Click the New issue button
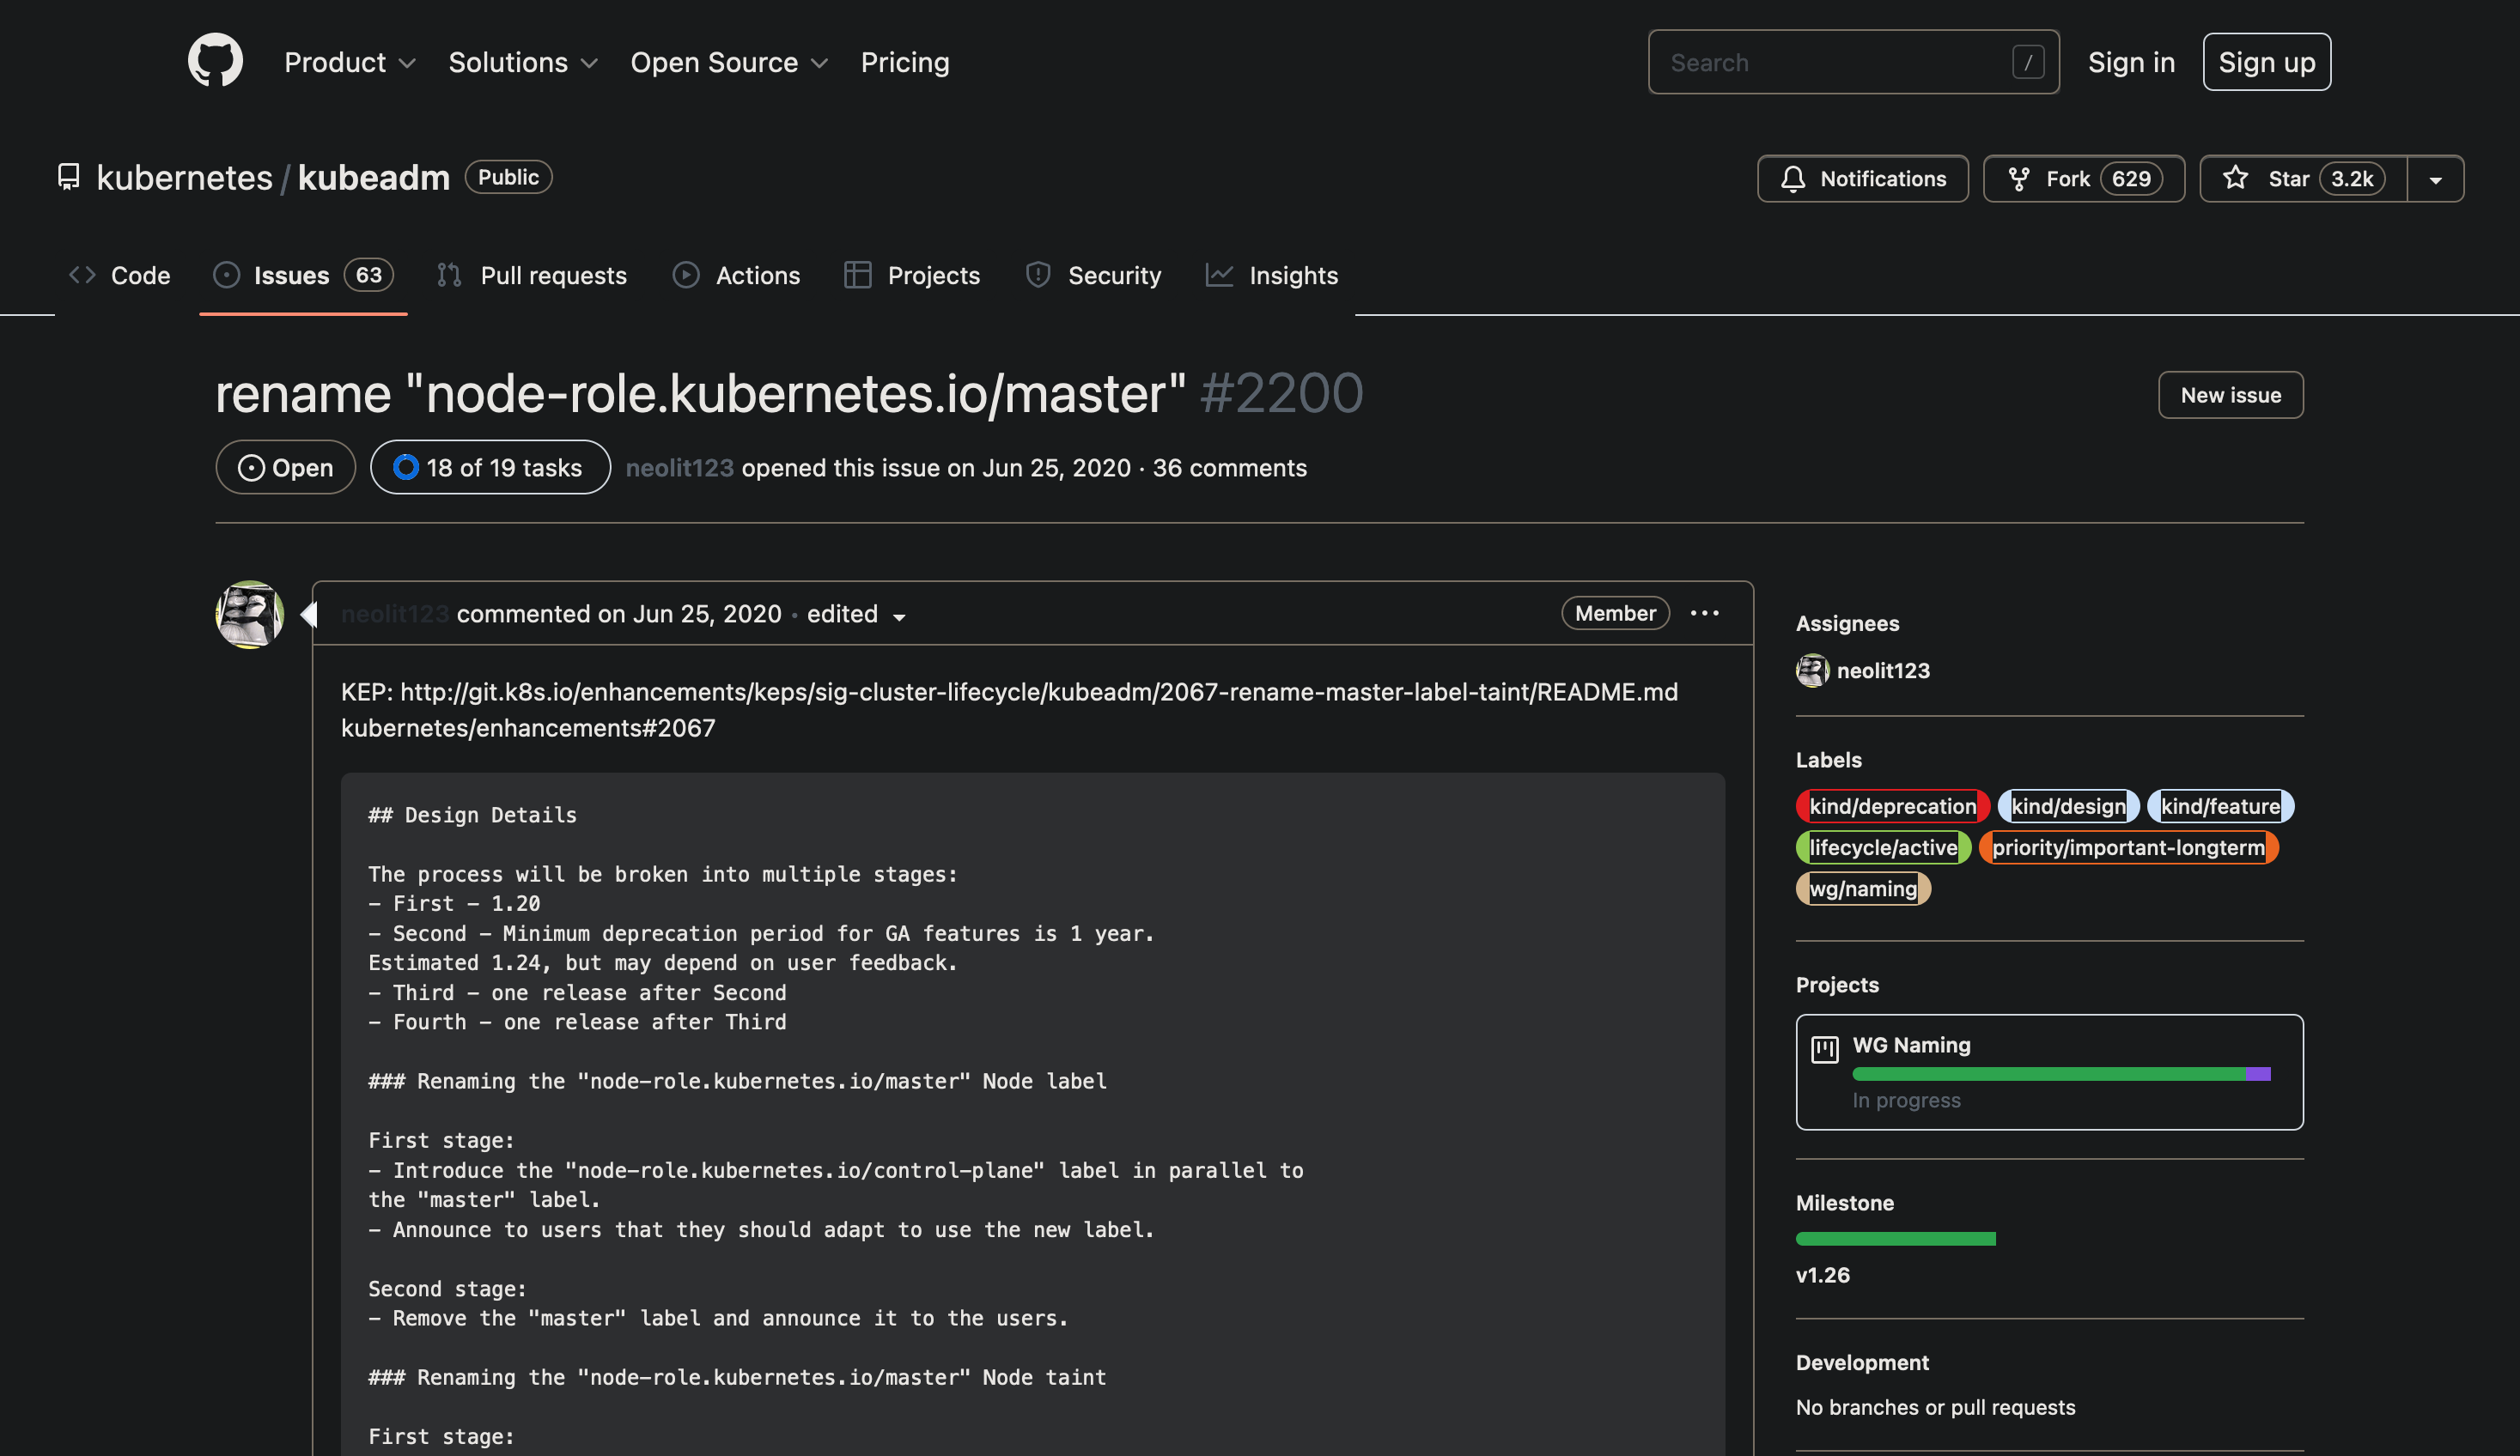The image size is (2520, 1456). pos(2230,395)
